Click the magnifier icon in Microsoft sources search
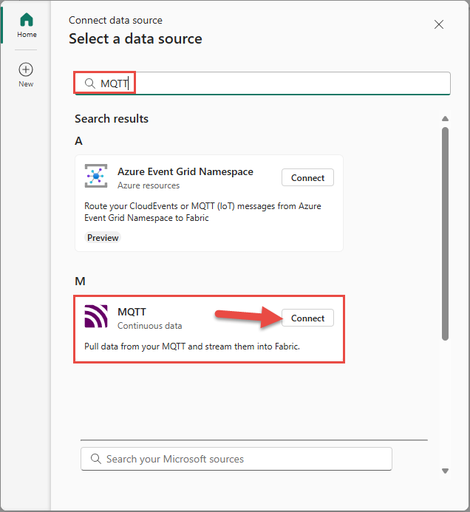The height and width of the screenshot is (512, 470). (x=95, y=459)
